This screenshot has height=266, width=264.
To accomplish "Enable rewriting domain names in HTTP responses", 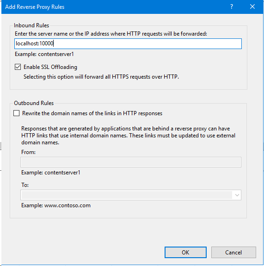I will pos(17,113).
